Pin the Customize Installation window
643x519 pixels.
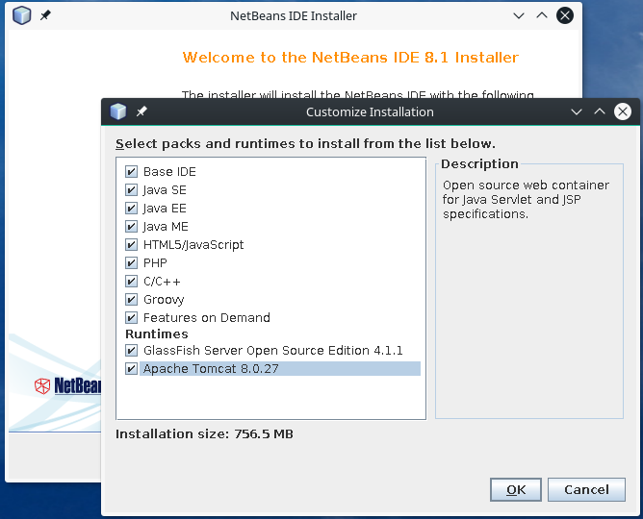click(141, 111)
